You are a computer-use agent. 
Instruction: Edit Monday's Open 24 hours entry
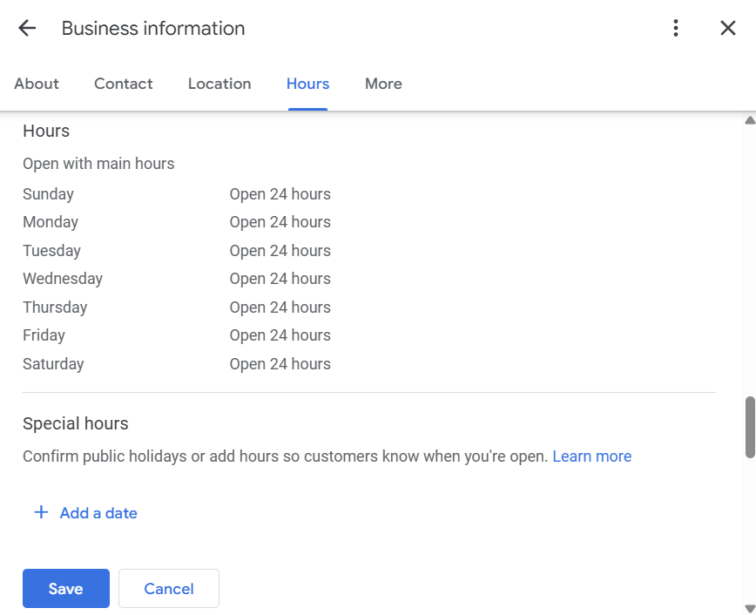click(x=280, y=222)
